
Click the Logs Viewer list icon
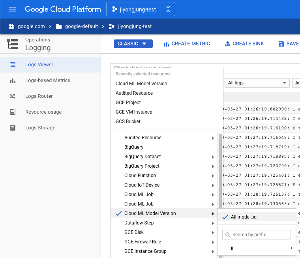click(13, 65)
